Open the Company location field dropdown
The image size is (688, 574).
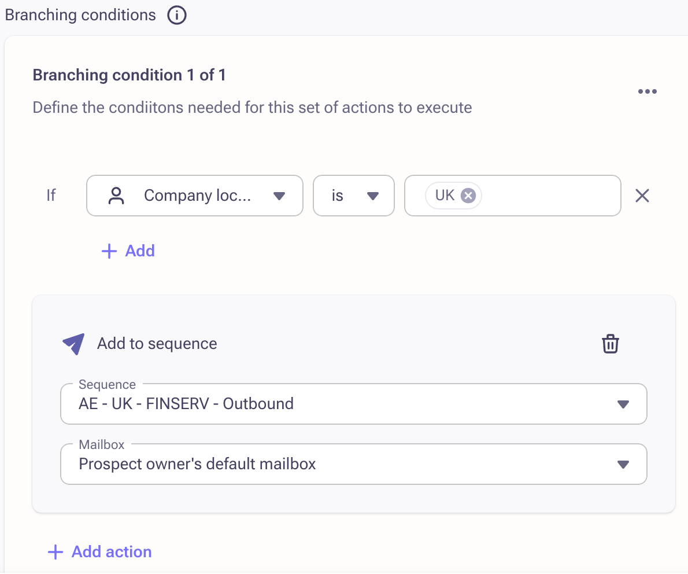click(x=279, y=196)
